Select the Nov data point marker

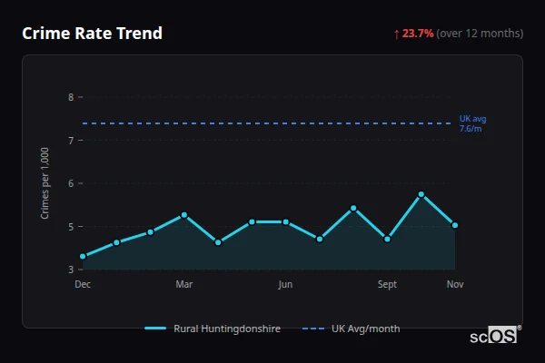[x=455, y=225]
